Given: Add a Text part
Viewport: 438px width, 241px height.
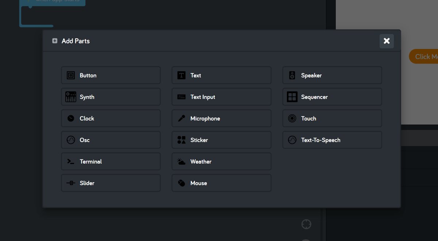Looking at the screenshot, I should [x=221, y=75].
